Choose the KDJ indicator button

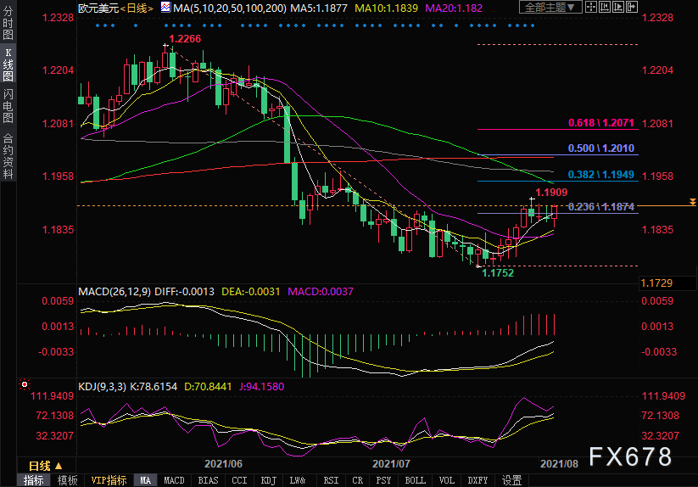(x=268, y=480)
